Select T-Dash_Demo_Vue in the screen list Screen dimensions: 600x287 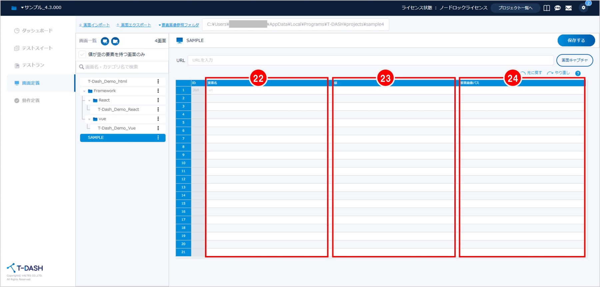coord(117,128)
